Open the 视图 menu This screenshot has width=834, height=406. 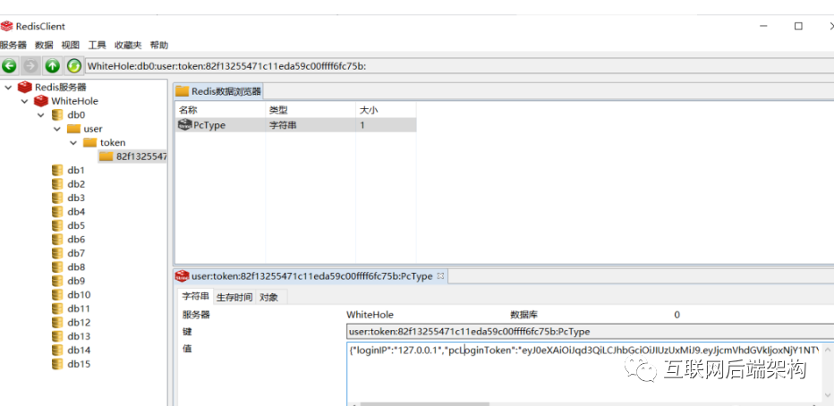[x=70, y=46]
